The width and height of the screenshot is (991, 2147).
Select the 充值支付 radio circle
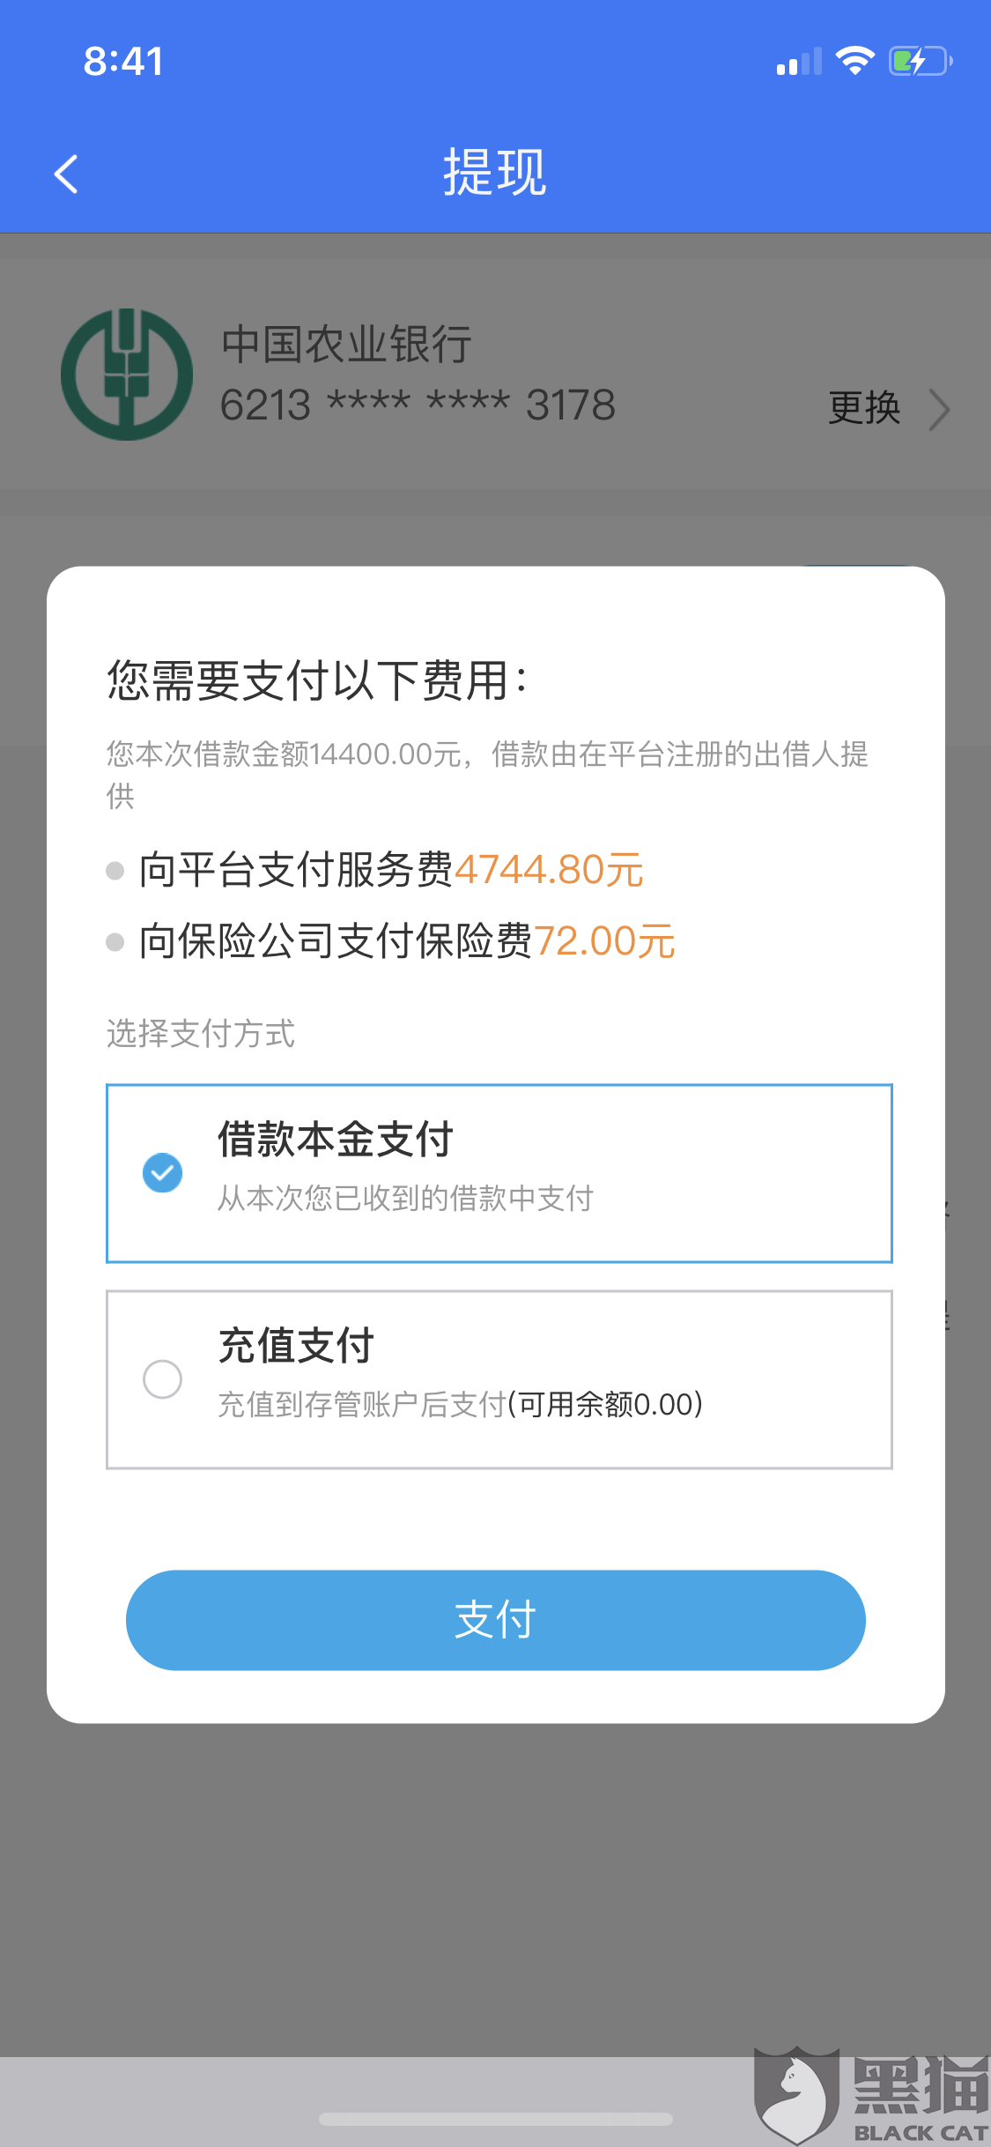[162, 1379]
